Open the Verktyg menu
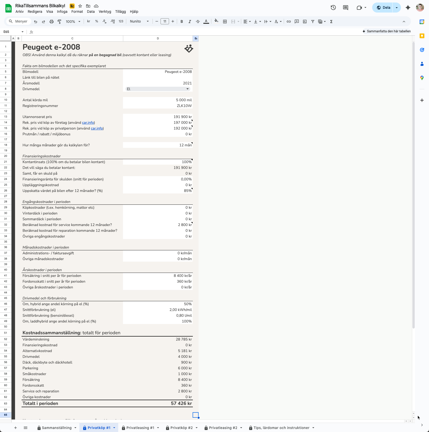 point(105,12)
